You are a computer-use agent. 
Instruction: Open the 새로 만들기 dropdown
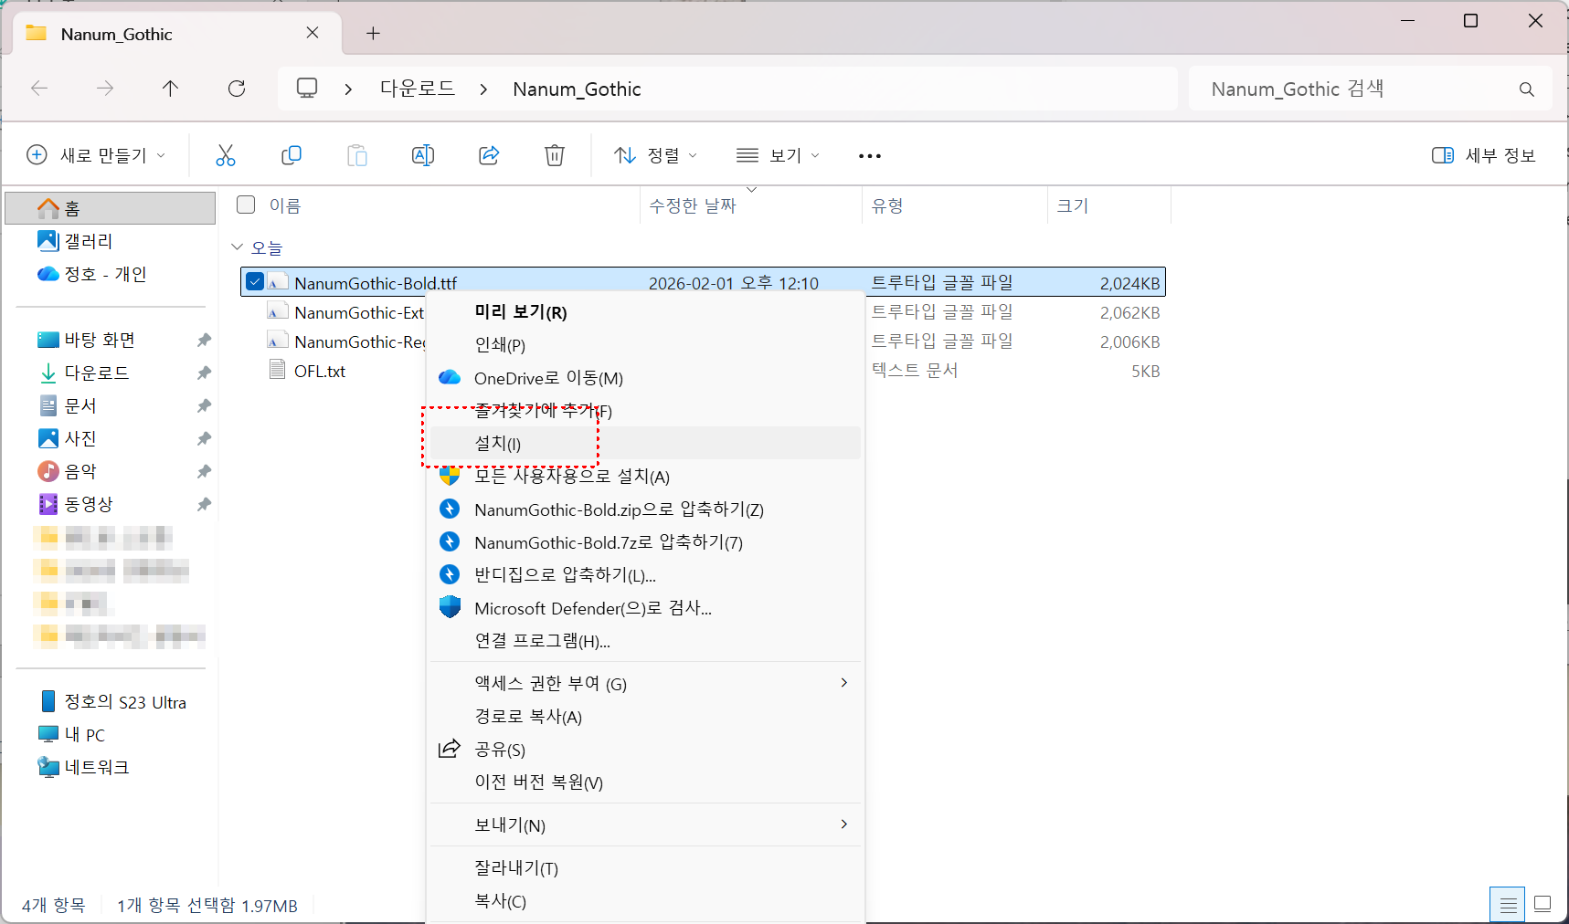pos(97,155)
